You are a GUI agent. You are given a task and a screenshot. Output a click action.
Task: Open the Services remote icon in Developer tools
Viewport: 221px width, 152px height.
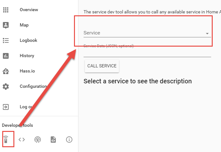pos(6,140)
